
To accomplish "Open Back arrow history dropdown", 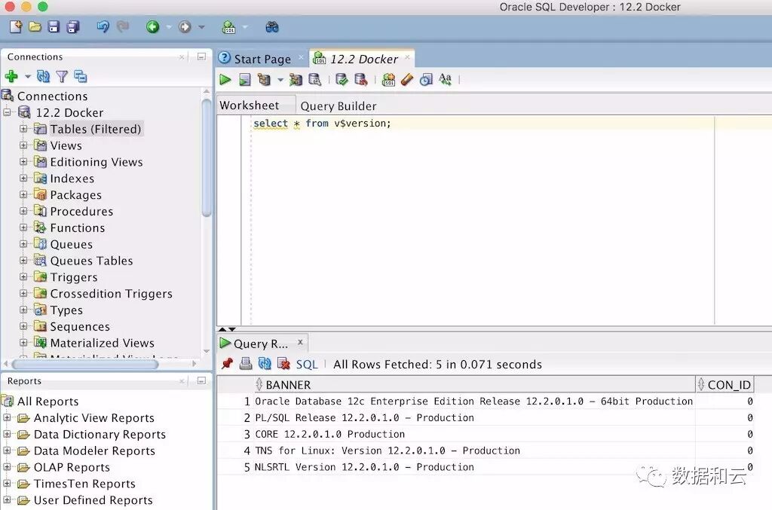I will click(x=168, y=27).
